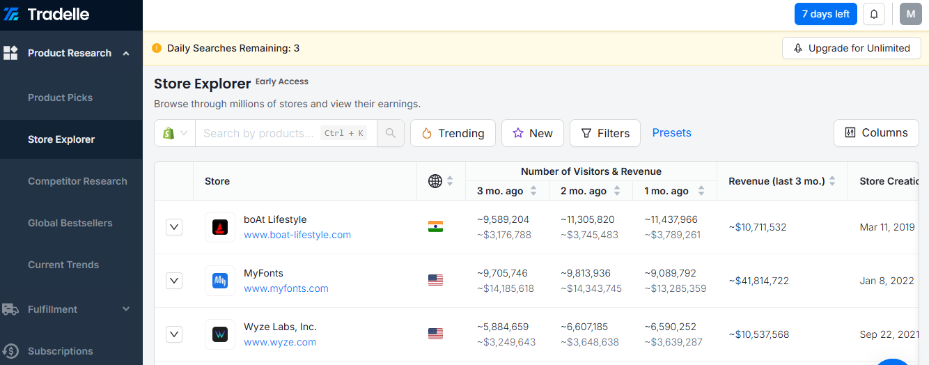Click the MyFonts store name
The height and width of the screenshot is (365, 929).
pos(263,273)
